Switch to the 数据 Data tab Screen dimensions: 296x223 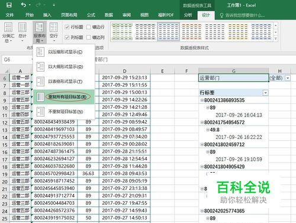click(x=109, y=15)
